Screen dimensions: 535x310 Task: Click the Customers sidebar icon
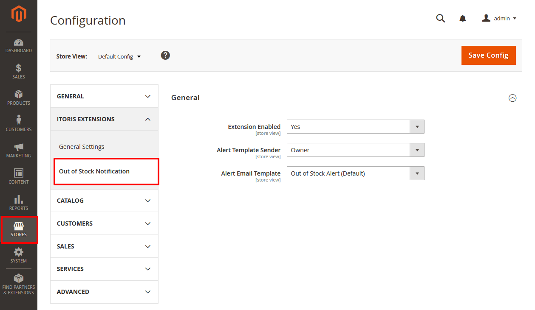coord(19,122)
